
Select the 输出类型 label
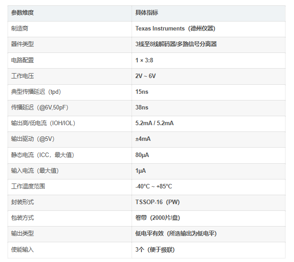pos(22,234)
